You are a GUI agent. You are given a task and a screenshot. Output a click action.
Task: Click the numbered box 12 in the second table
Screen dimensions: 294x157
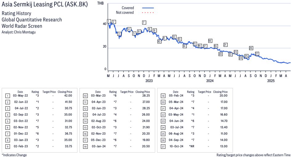(x=85, y=109)
